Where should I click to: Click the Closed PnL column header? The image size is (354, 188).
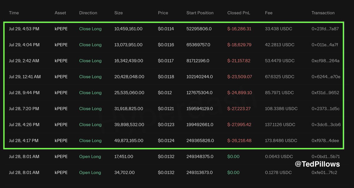(x=239, y=13)
